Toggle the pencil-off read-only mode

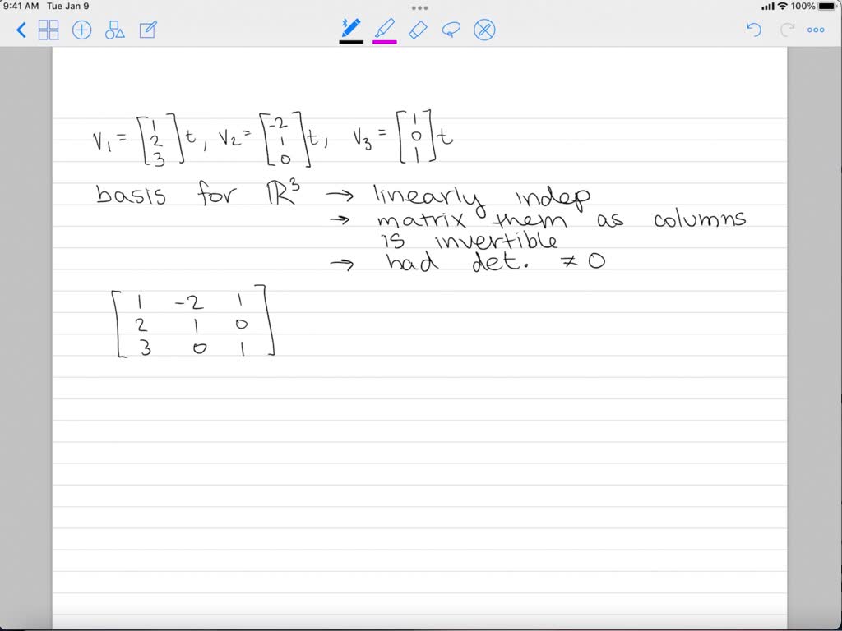coord(485,30)
